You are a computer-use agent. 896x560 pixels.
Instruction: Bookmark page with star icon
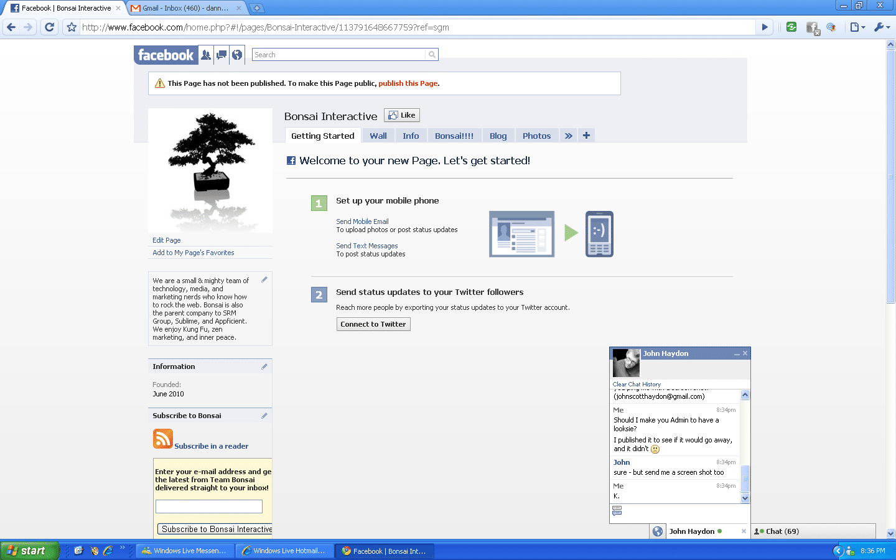[72, 27]
